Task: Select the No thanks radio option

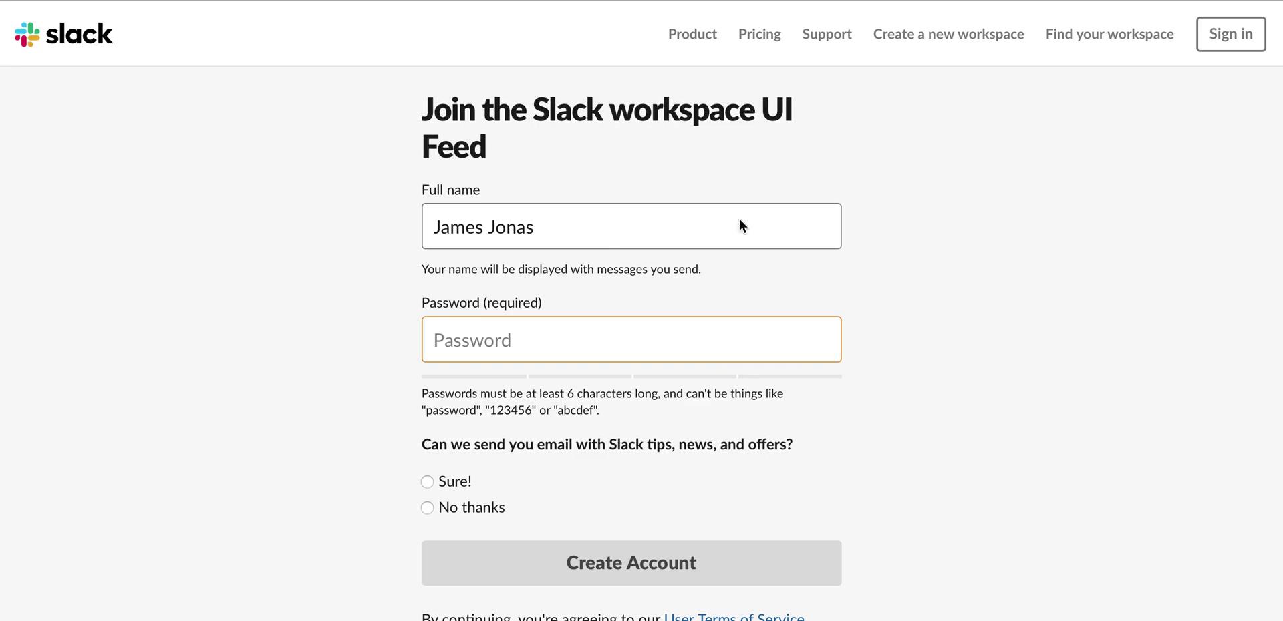Action: tap(428, 508)
